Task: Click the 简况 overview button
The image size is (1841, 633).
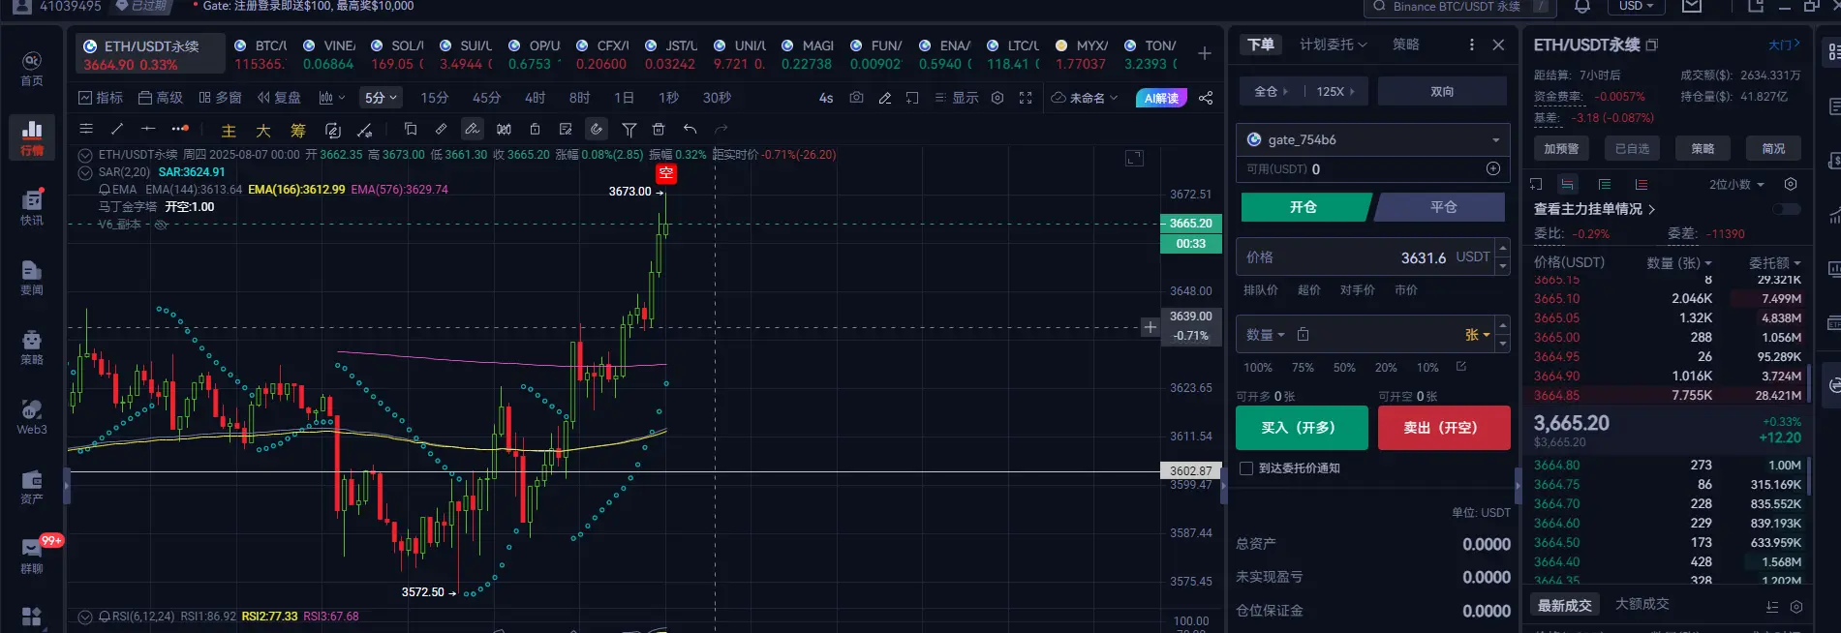Action: 1773,148
